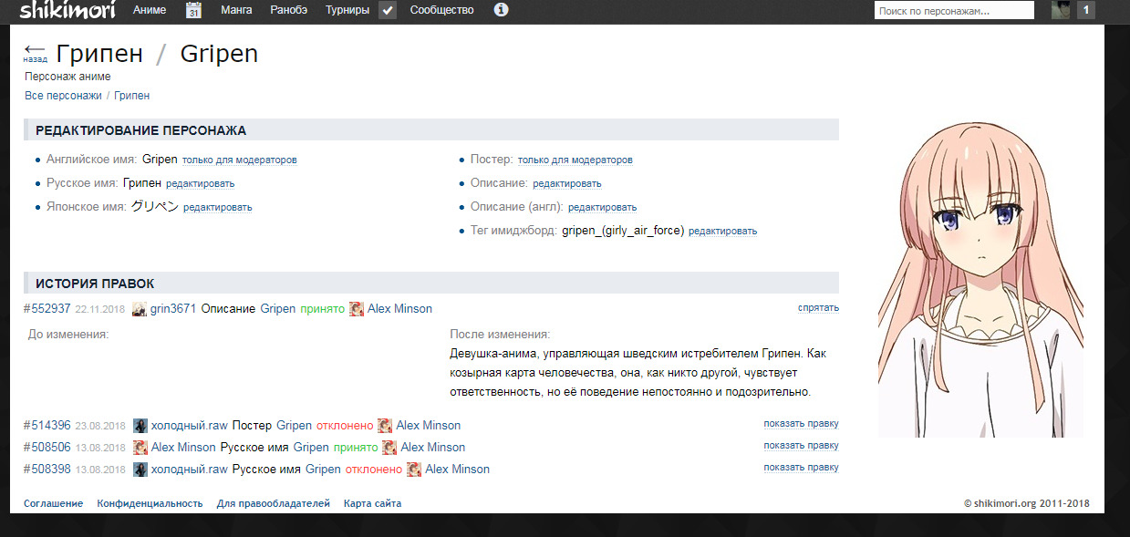Go to the Сообщество section
Viewport: 1130px width, 537px height.
441,11
